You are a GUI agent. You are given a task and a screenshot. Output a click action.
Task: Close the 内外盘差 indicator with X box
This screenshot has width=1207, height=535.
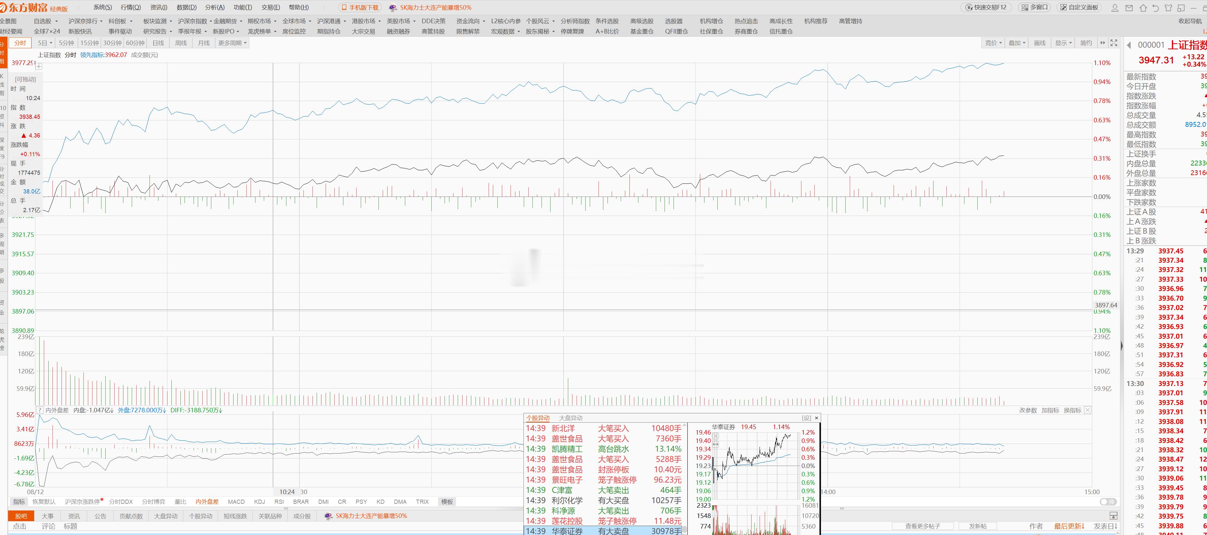click(1087, 410)
